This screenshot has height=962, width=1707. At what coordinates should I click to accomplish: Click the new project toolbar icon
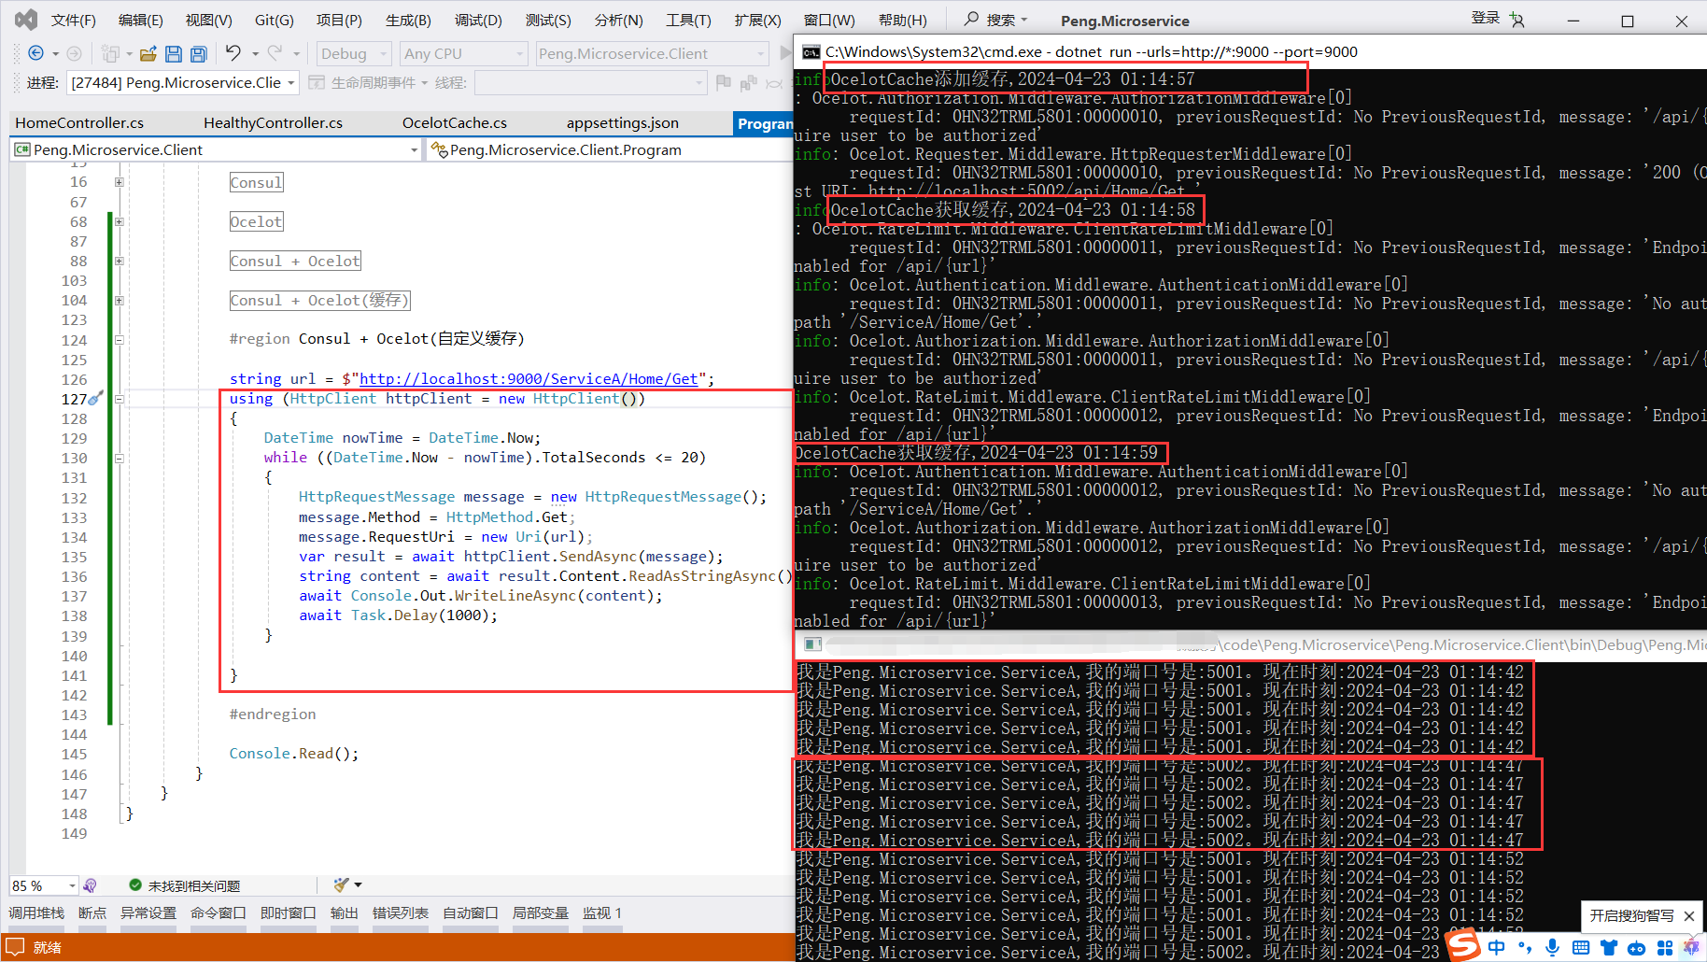(110, 54)
